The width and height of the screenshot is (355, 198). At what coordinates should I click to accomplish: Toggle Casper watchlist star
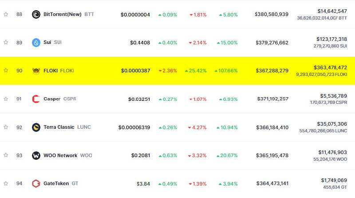click(x=6, y=99)
